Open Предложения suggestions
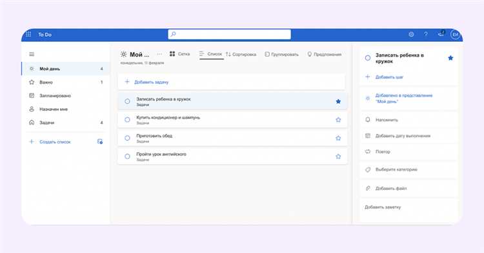Viewport: 484px width, 253px height. pos(325,54)
